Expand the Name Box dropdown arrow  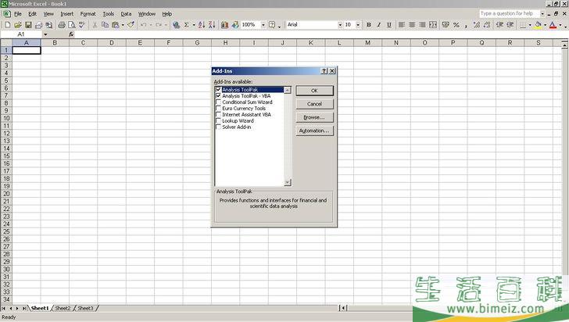(45, 34)
